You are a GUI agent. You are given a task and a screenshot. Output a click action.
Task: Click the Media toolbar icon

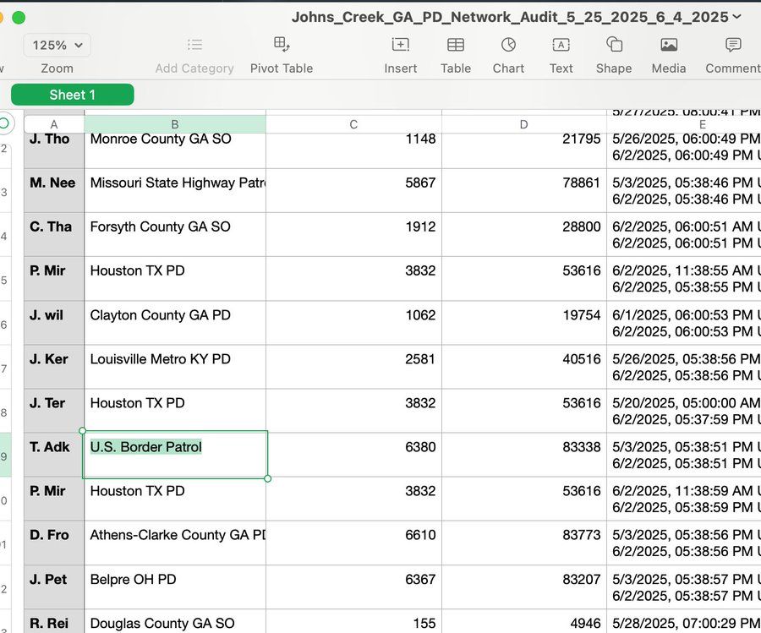pyautogui.click(x=669, y=45)
